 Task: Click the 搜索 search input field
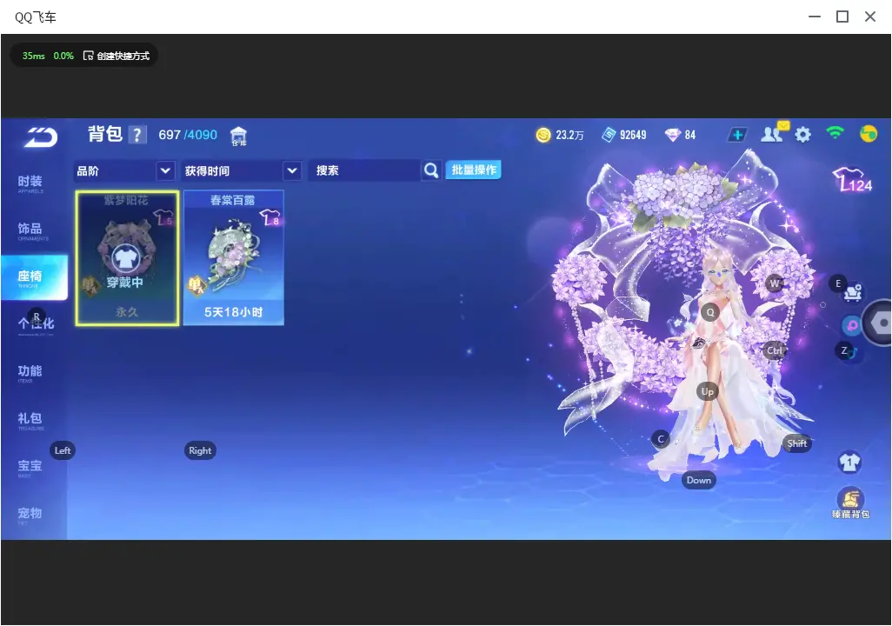(x=365, y=170)
